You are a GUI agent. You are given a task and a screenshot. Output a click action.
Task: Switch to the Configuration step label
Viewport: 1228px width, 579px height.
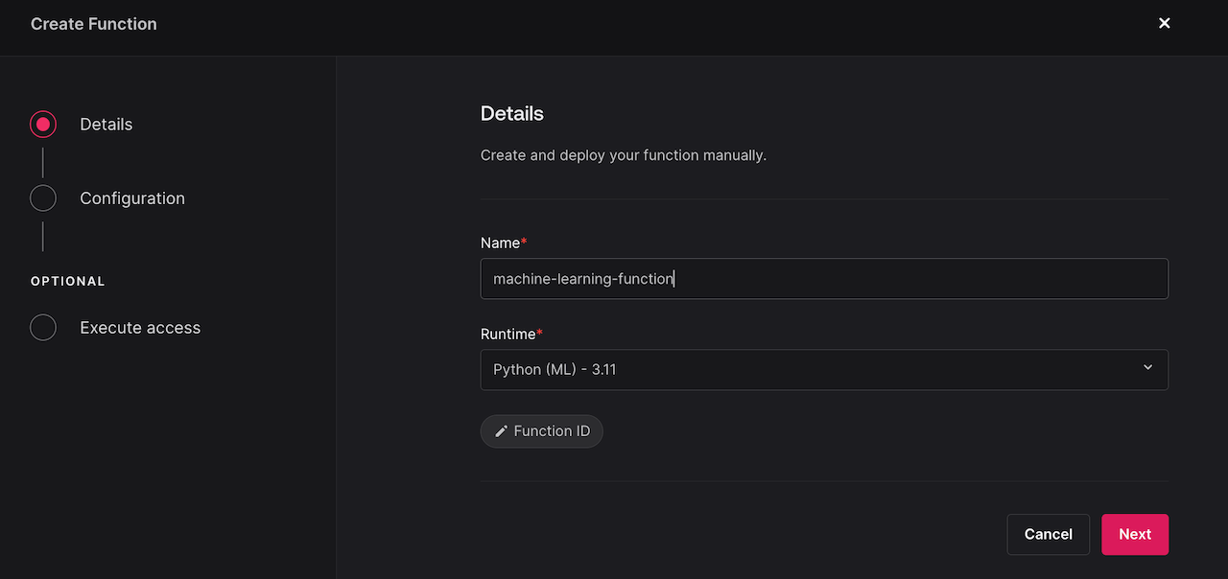(x=132, y=198)
